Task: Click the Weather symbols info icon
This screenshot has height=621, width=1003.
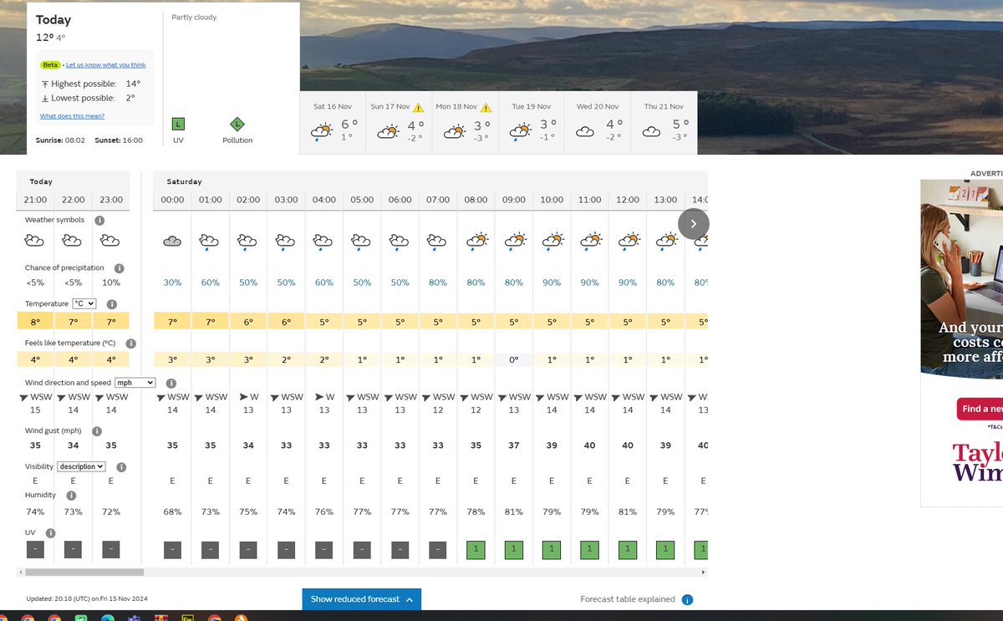Action: (99, 220)
